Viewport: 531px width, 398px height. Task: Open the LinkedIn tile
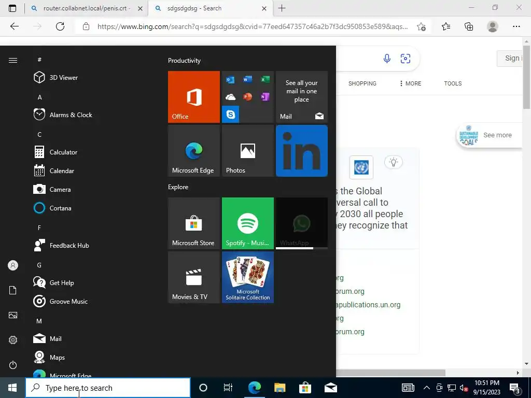pyautogui.click(x=302, y=151)
